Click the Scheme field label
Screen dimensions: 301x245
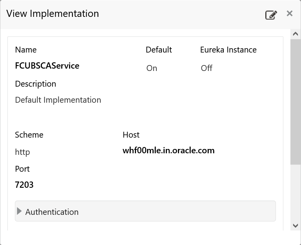pos(29,135)
